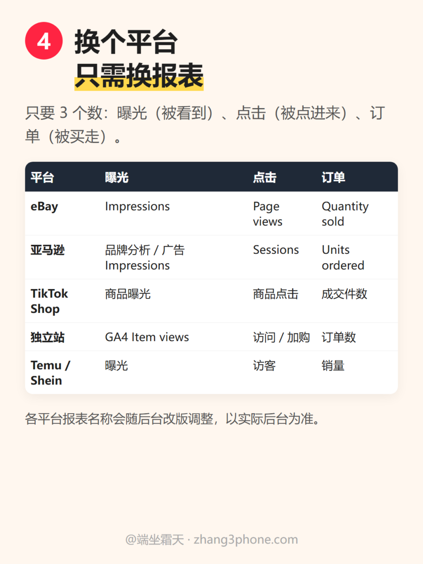Click the '曝光' column header
Image resolution: width=423 pixels, height=564 pixels.
117,177
